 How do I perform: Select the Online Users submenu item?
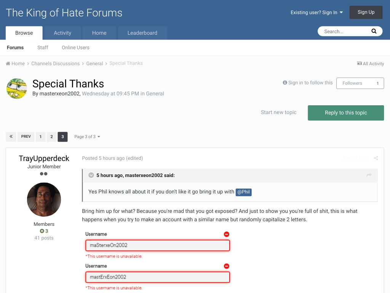pos(76,48)
